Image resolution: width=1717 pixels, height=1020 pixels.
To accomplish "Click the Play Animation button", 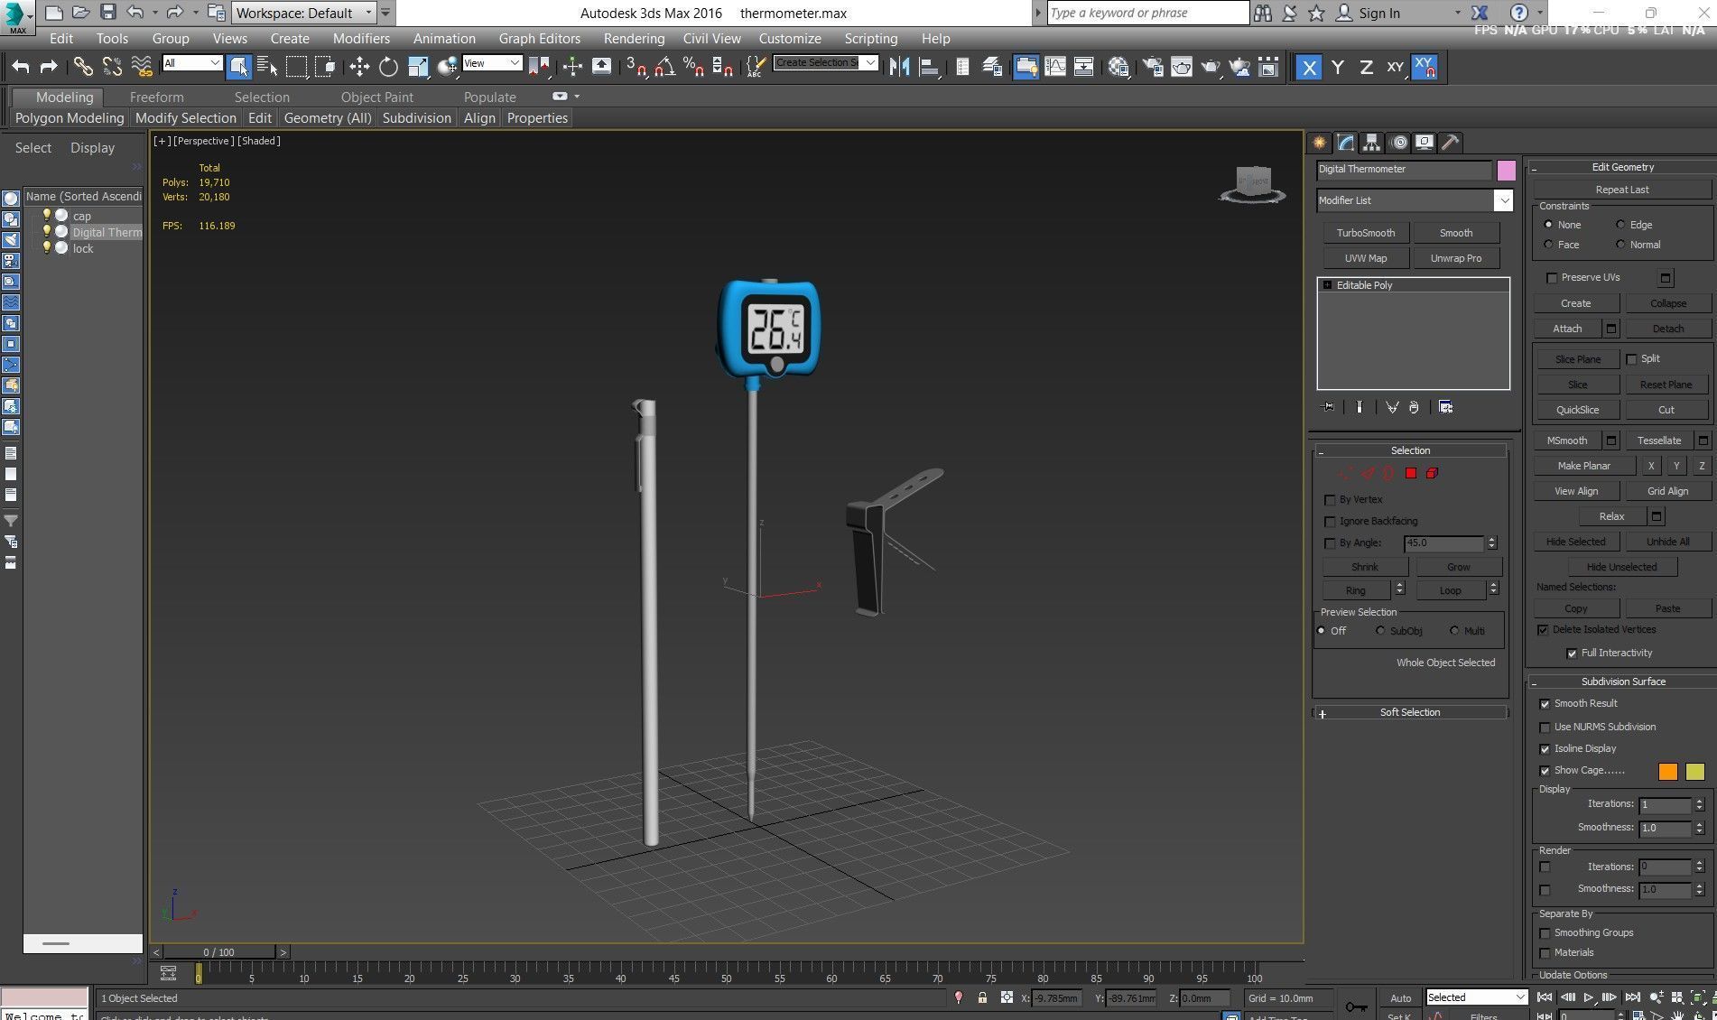I will (x=1589, y=997).
